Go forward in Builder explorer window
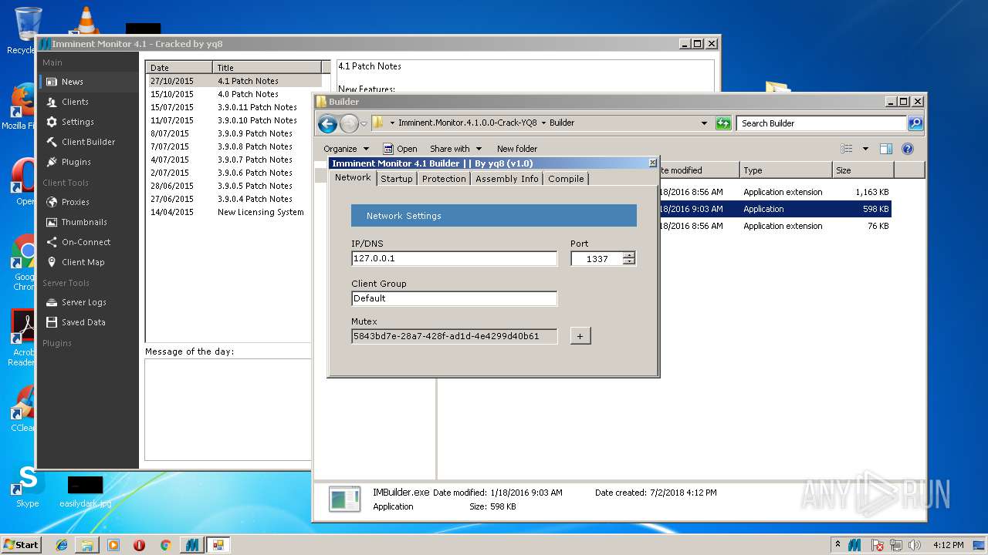The height and width of the screenshot is (555, 988). point(349,123)
